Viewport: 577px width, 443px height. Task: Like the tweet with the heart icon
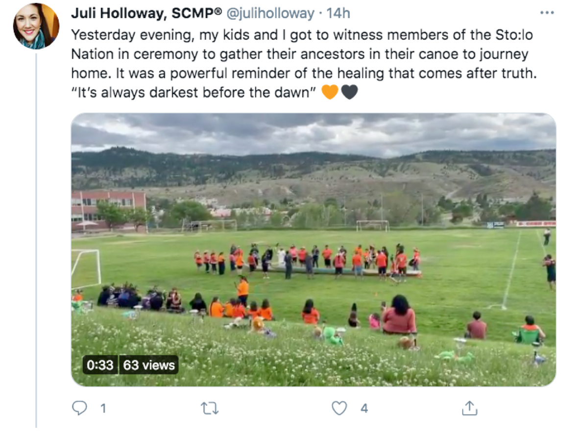tap(339, 408)
